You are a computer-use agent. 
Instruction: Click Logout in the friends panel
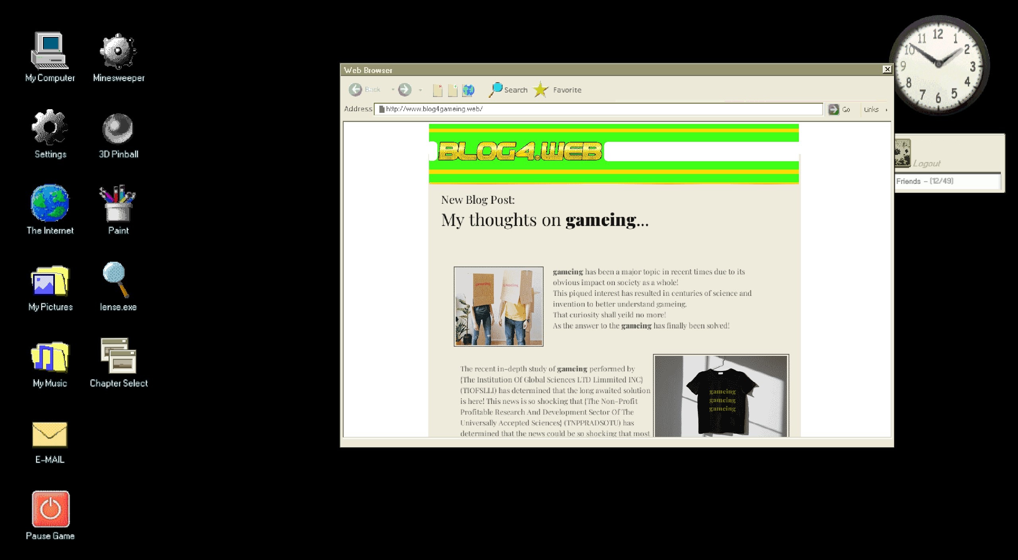coord(926,163)
